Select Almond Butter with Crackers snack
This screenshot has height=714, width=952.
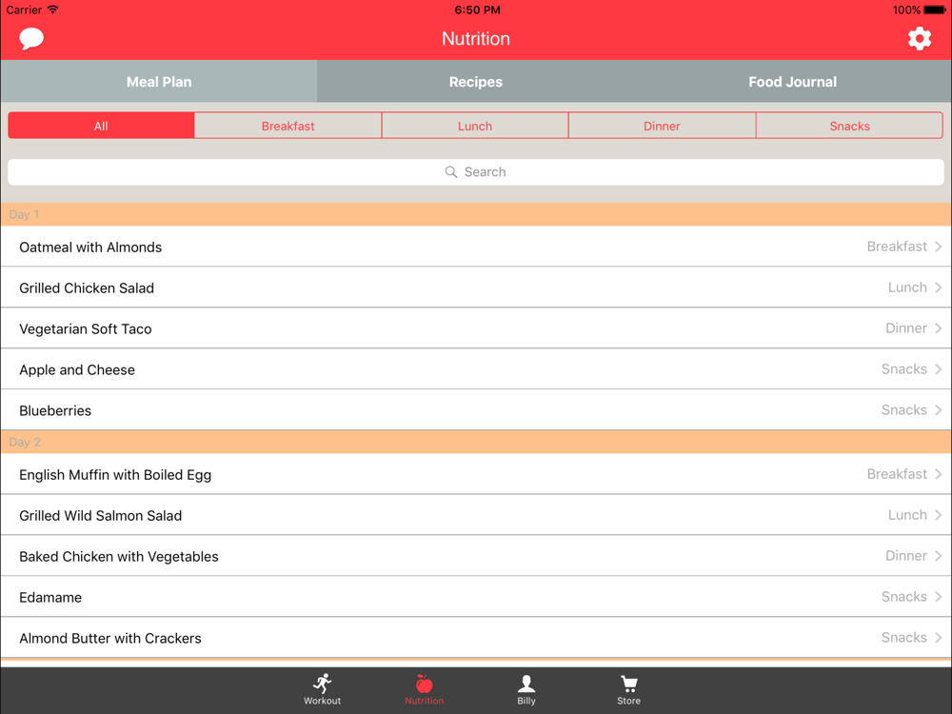[x=475, y=638]
